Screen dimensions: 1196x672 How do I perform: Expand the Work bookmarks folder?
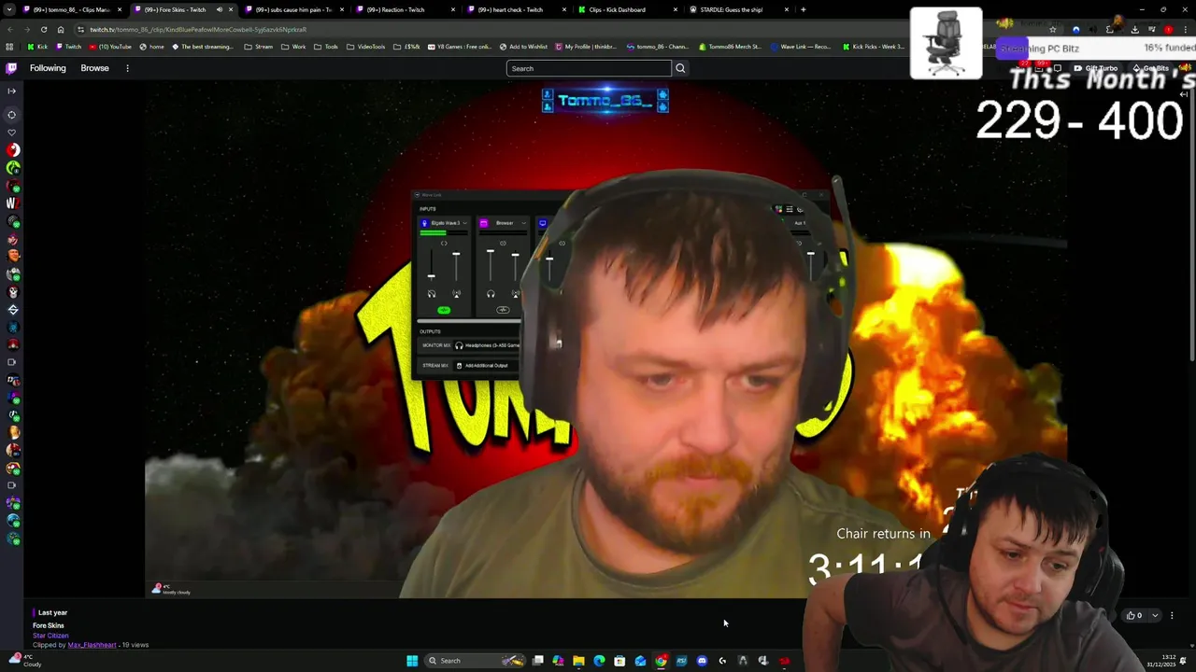pyautogui.click(x=293, y=47)
